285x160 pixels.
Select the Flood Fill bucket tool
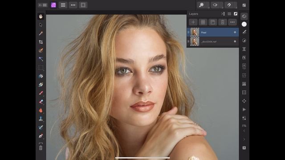coord(41,76)
